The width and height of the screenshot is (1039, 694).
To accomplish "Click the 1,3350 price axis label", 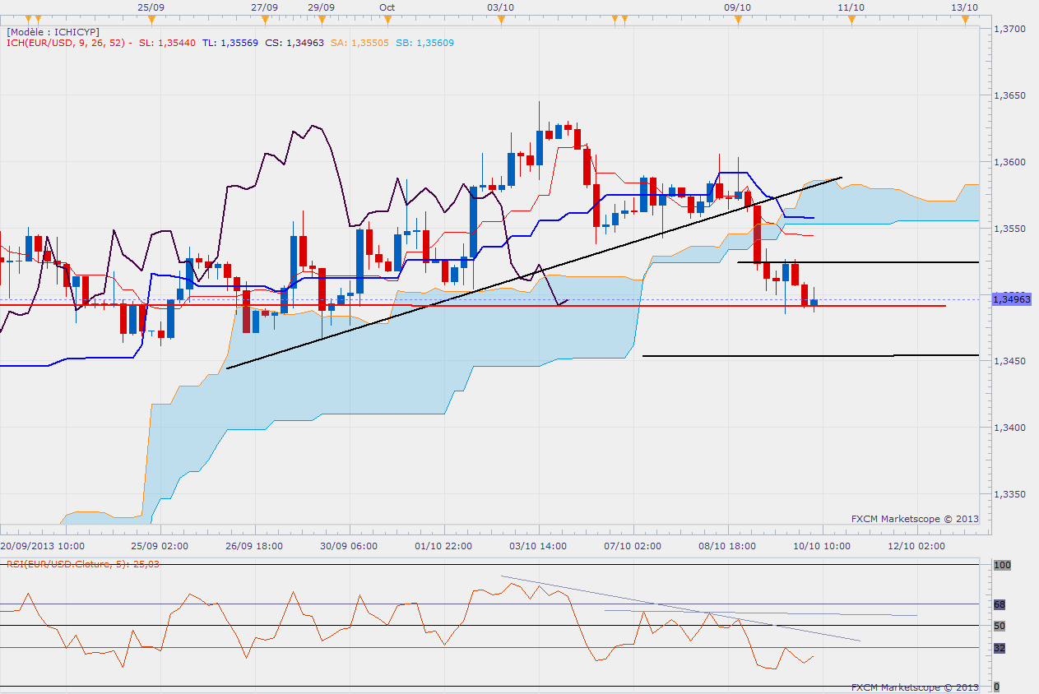I will point(1009,495).
